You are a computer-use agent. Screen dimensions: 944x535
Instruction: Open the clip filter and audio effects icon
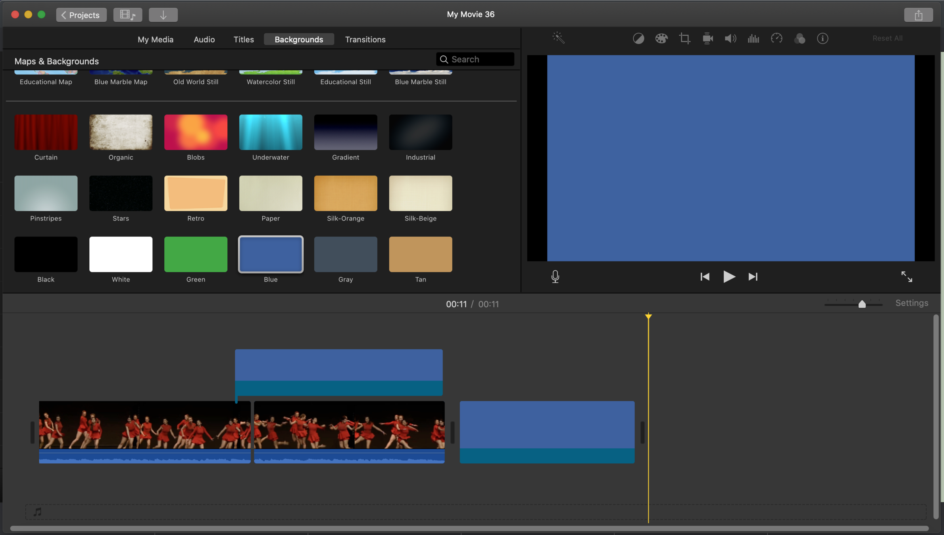click(x=799, y=38)
